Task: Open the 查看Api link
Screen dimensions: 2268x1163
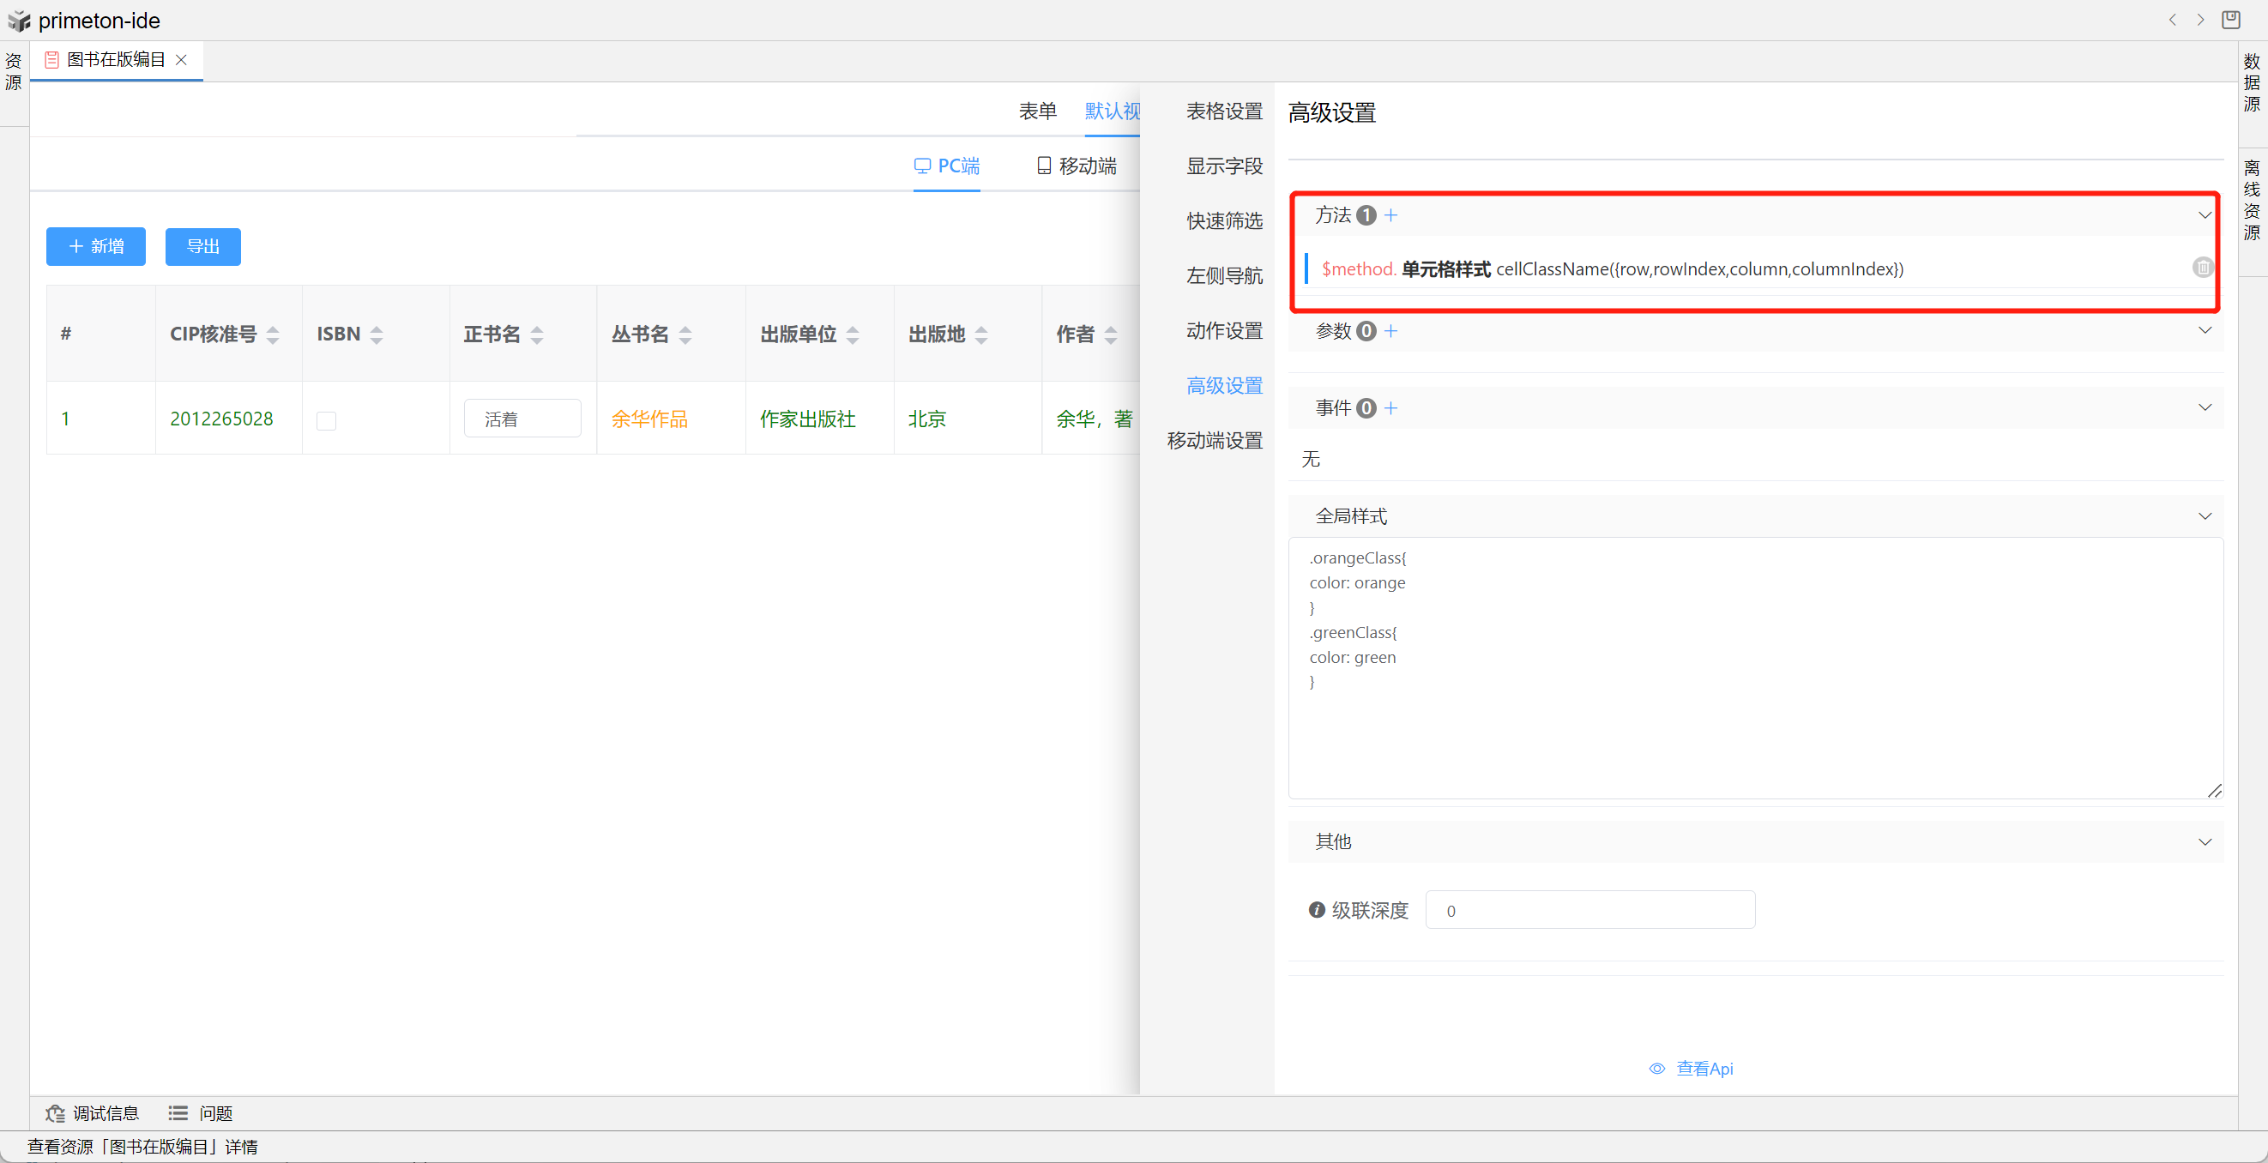Action: 1692,1068
